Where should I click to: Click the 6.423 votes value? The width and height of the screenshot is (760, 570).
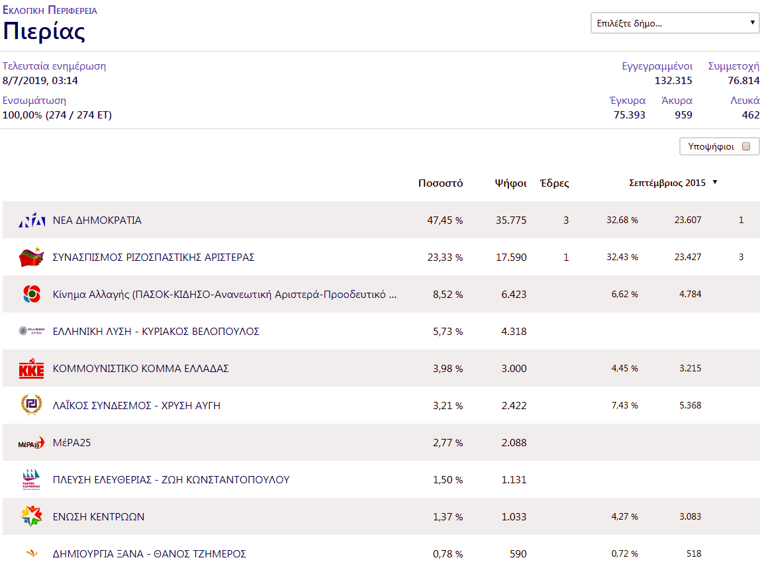click(x=514, y=295)
